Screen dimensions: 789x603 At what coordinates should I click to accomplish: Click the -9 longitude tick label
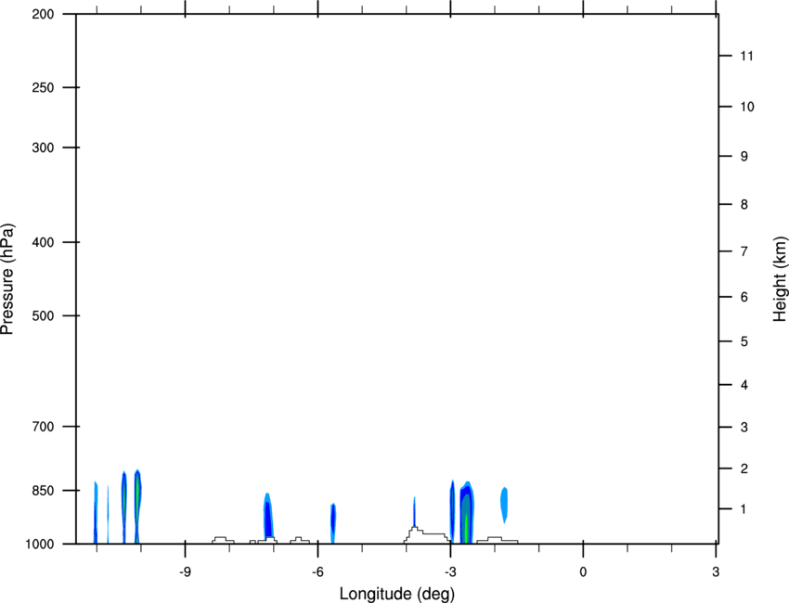pyautogui.click(x=185, y=572)
